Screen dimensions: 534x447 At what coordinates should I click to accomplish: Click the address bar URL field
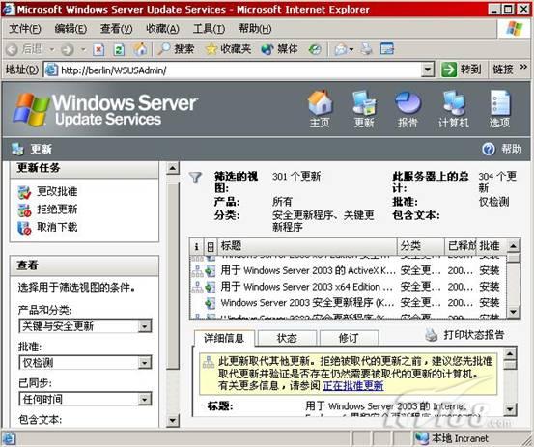point(234,70)
